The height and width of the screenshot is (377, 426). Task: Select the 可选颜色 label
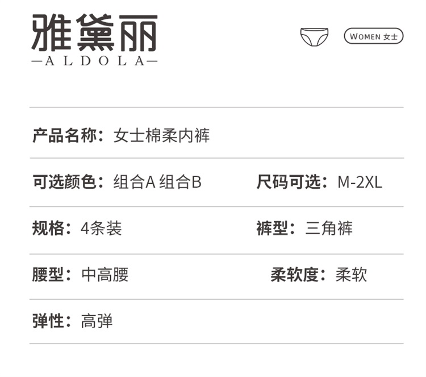(68, 183)
